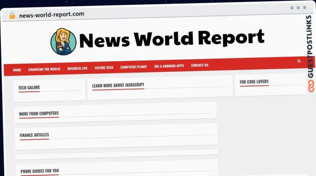Click the padlock icon in address bar

click(x=12, y=15)
